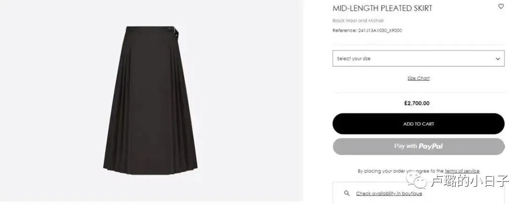Pay with PayPal button

(418, 146)
